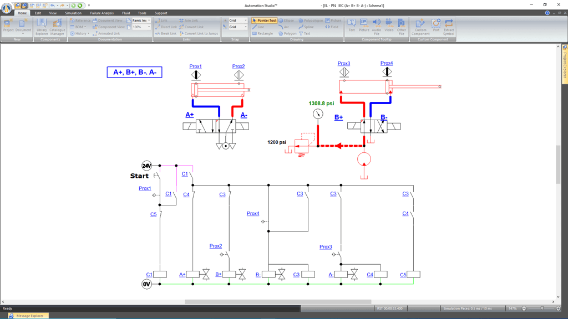Viewport: 568px width, 319px height.
Task: Select the Pointer Tool
Action: (264, 20)
